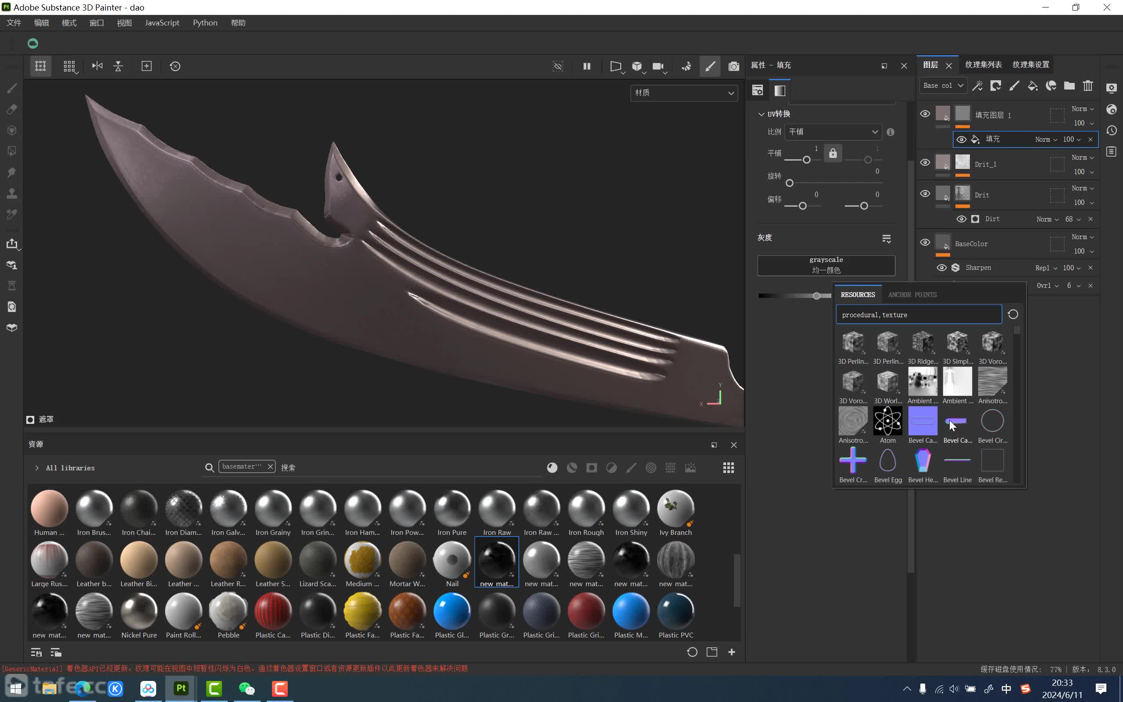The width and height of the screenshot is (1123, 702).
Task: Open BaseColor Norm blend dropdown
Action: click(1082, 237)
